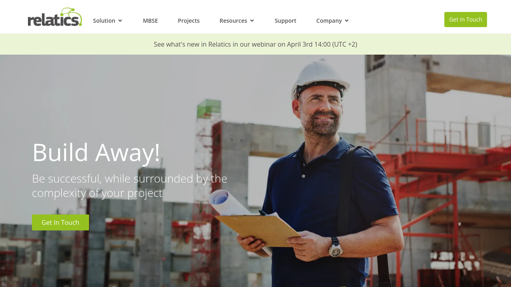Visit the Support page
This screenshot has width=511, height=287.
(285, 21)
